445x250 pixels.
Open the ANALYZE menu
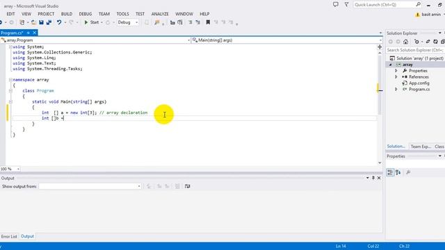160,14
